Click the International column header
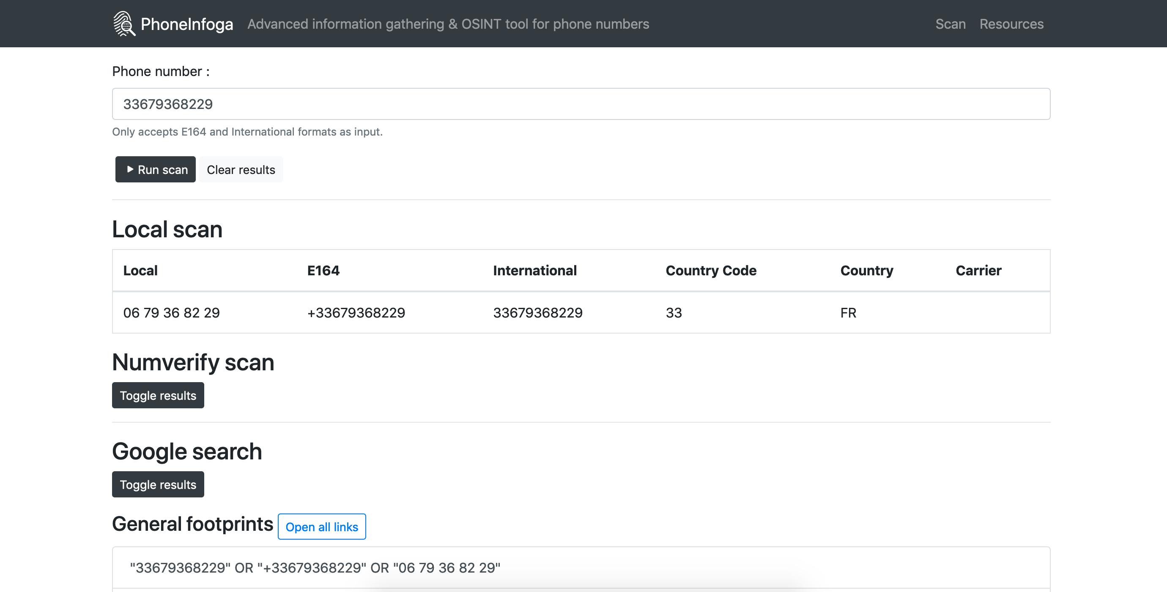1167x592 pixels. pos(534,270)
